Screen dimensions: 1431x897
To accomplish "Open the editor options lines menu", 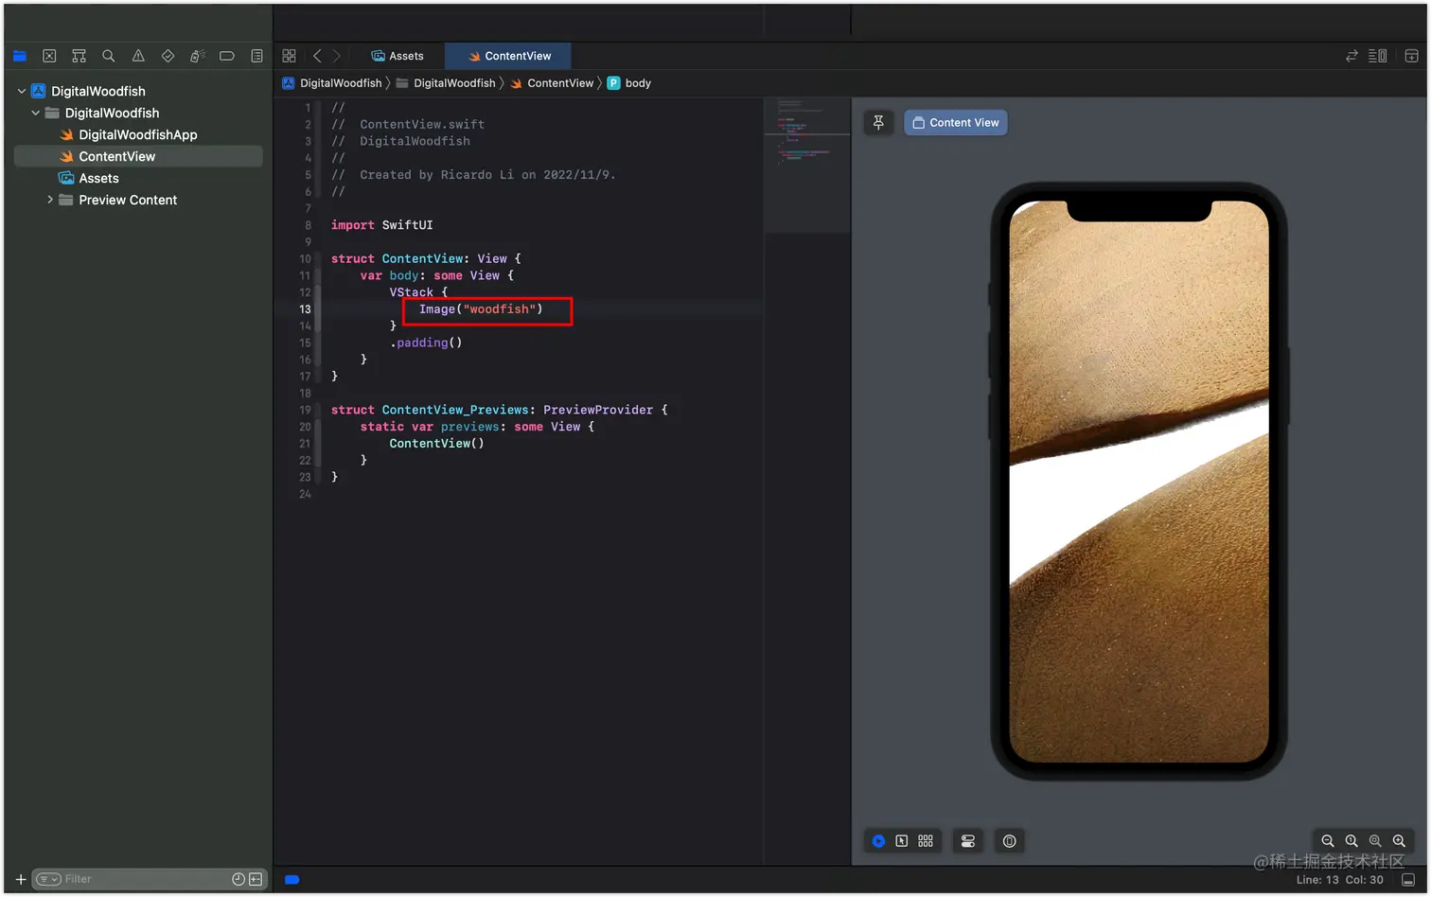I will tap(1378, 56).
